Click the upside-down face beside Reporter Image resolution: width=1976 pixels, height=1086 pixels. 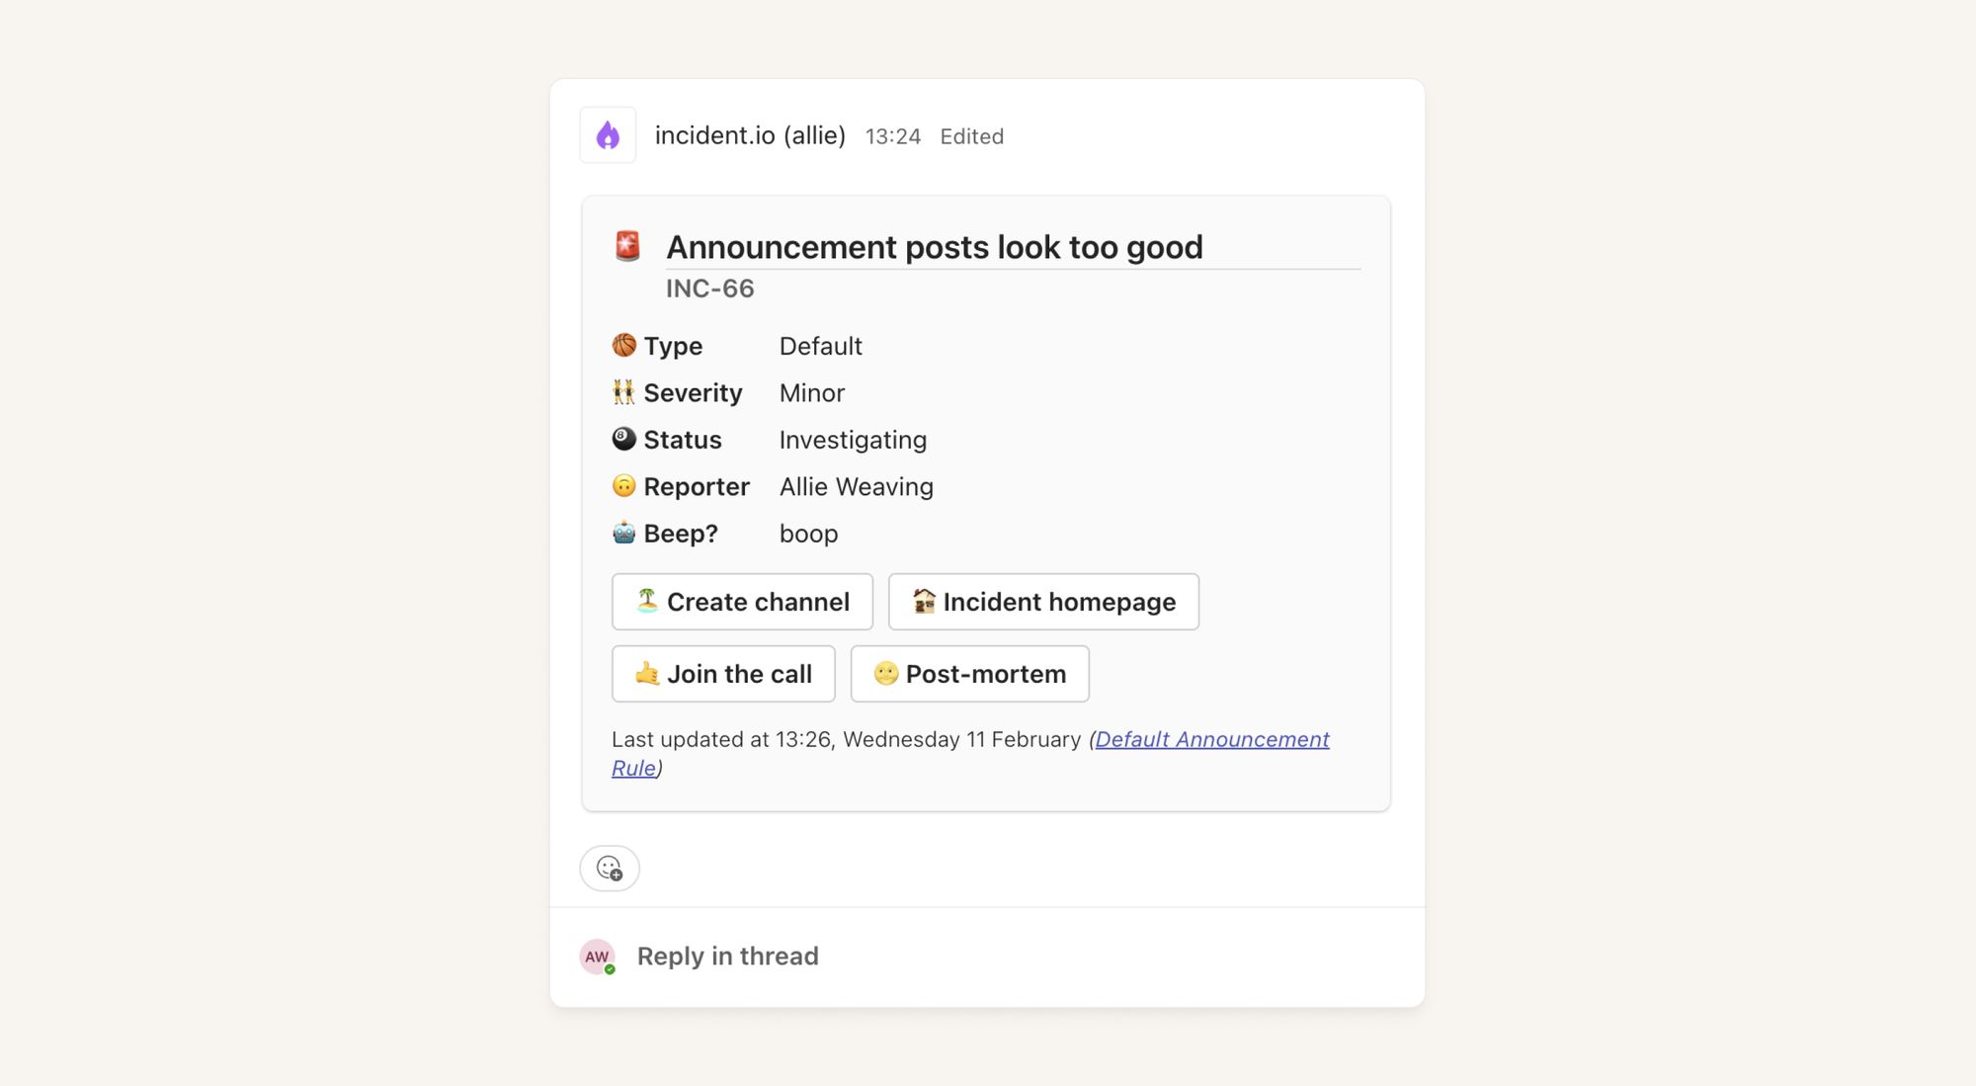pyautogui.click(x=623, y=485)
